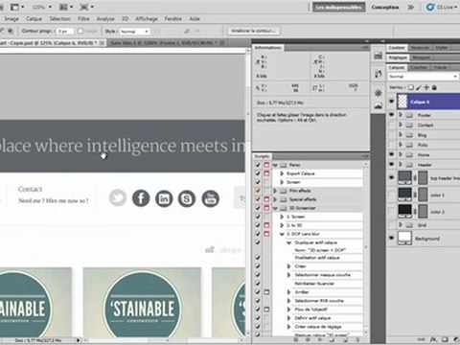460x345 pixels.
Task: Hide the Calque 6 layer visibility eye
Action: click(391, 101)
